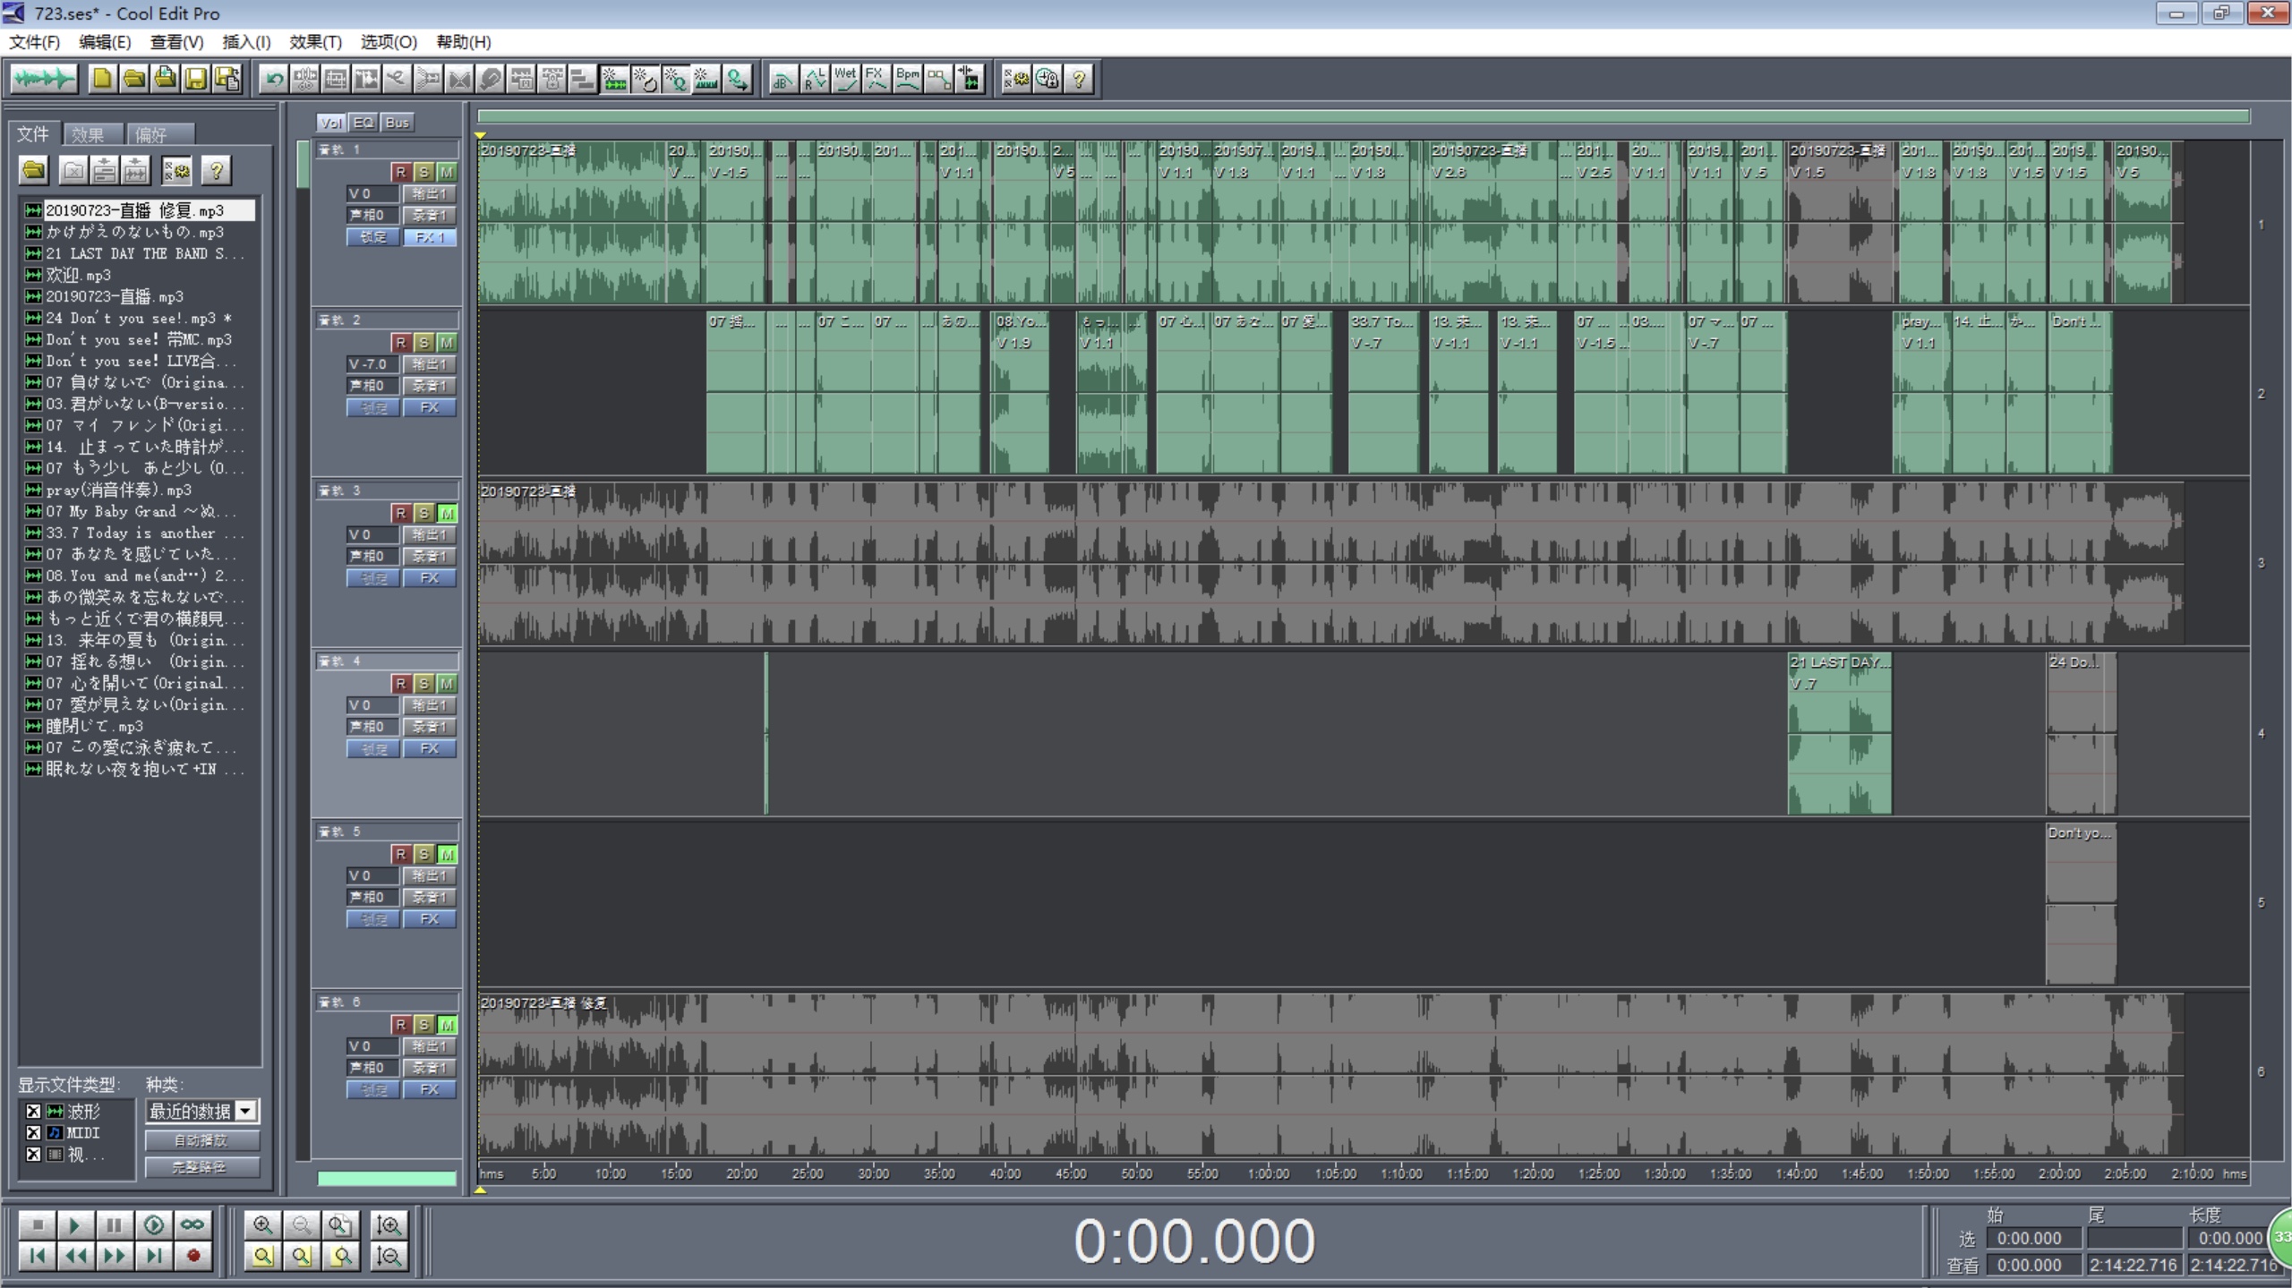Open track 3 录音1 input selector
Viewport: 2292px width, 1288px height.
(429, 556)
